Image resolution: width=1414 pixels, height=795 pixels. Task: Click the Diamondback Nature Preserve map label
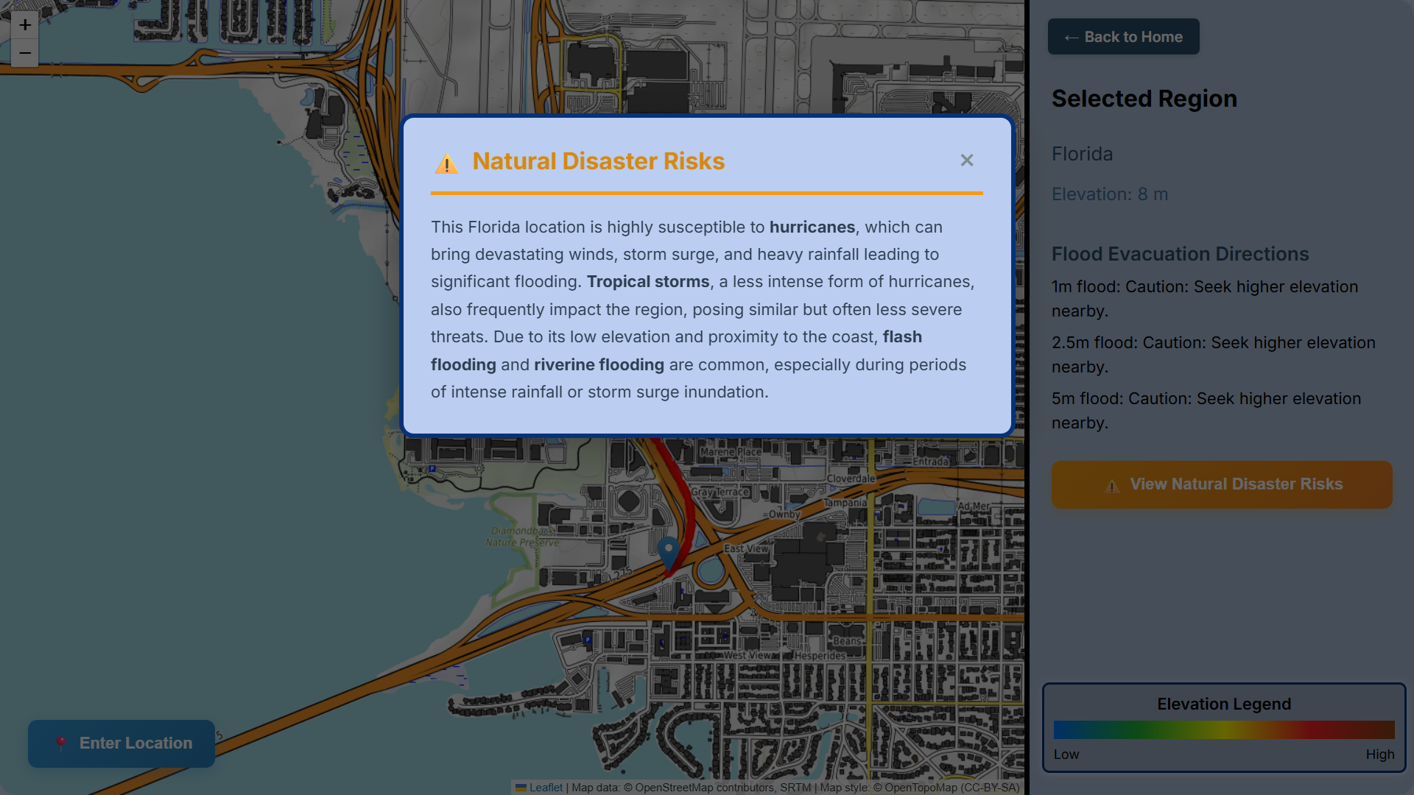(x=523, y=537)
